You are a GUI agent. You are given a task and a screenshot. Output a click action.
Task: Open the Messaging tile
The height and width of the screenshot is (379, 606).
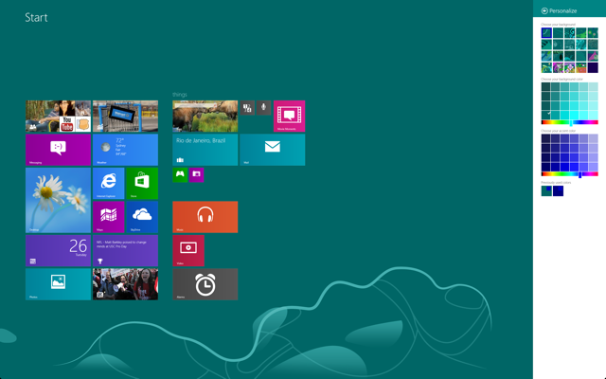58,150
